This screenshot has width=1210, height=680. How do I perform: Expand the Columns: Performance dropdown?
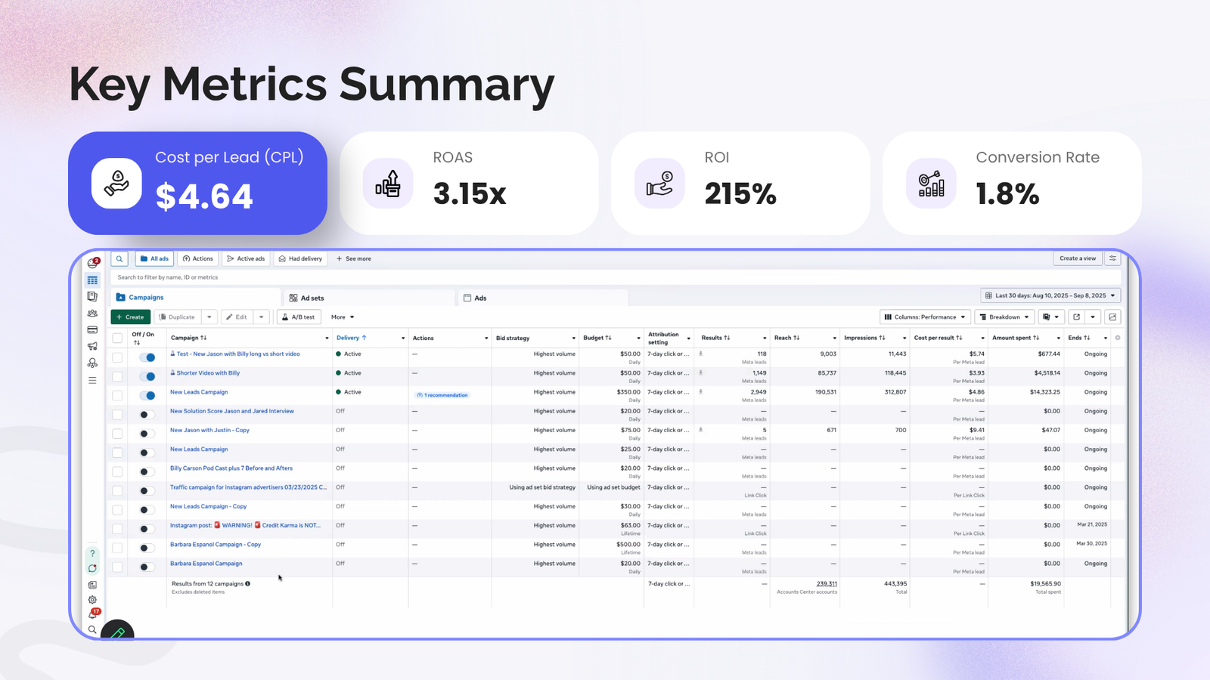(924, 317)
